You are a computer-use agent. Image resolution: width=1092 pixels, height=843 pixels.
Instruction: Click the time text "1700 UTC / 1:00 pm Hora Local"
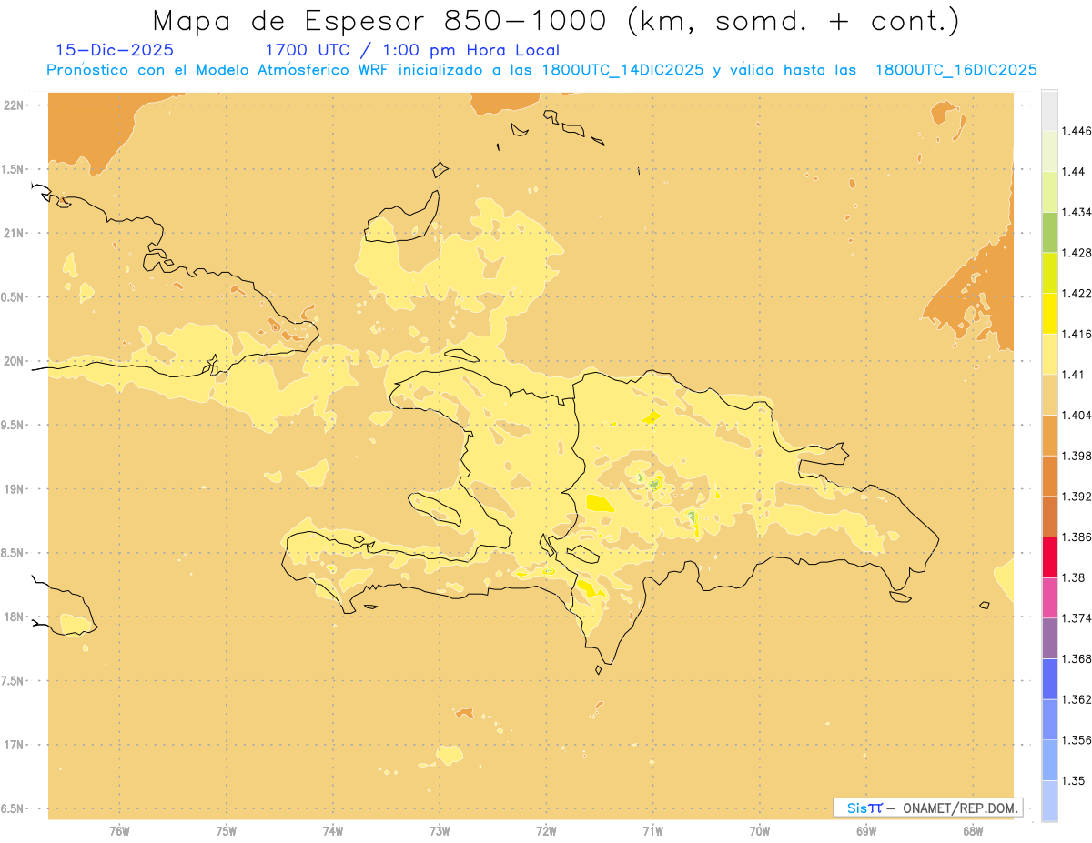click(412, 50)
